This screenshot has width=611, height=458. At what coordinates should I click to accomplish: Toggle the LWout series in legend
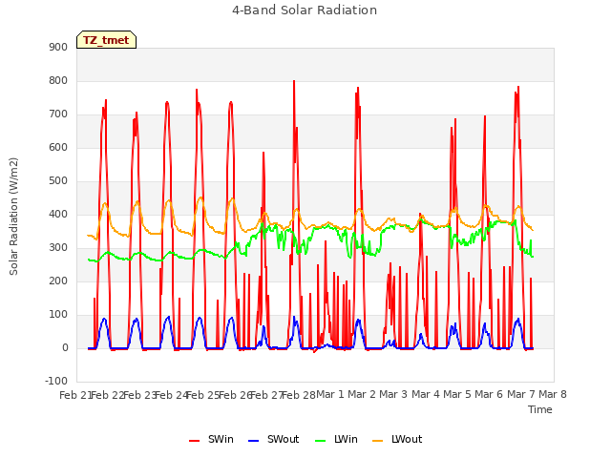point(397,439)
